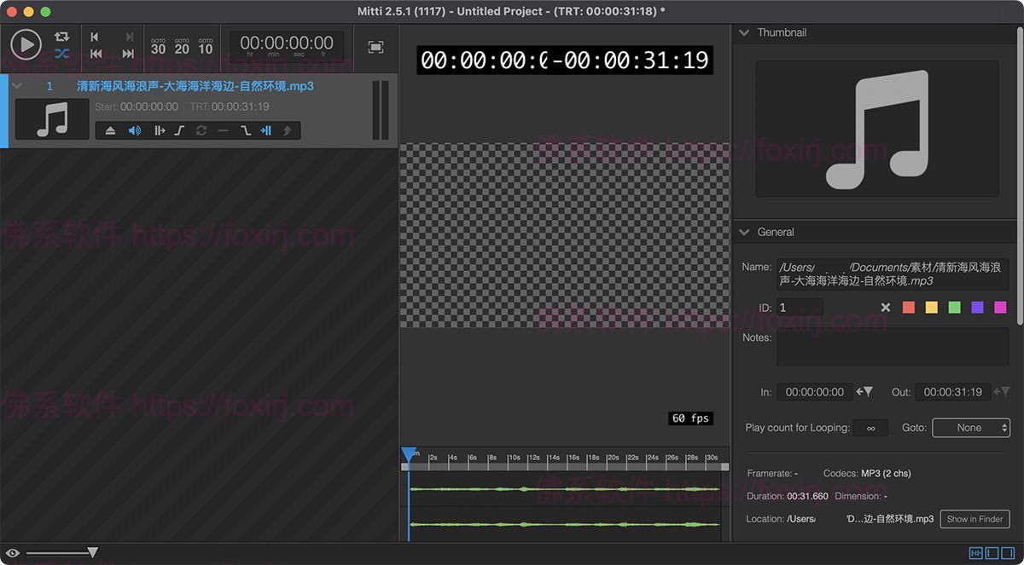
Task: Choose the purple cue color swatch
Action: 977,308
